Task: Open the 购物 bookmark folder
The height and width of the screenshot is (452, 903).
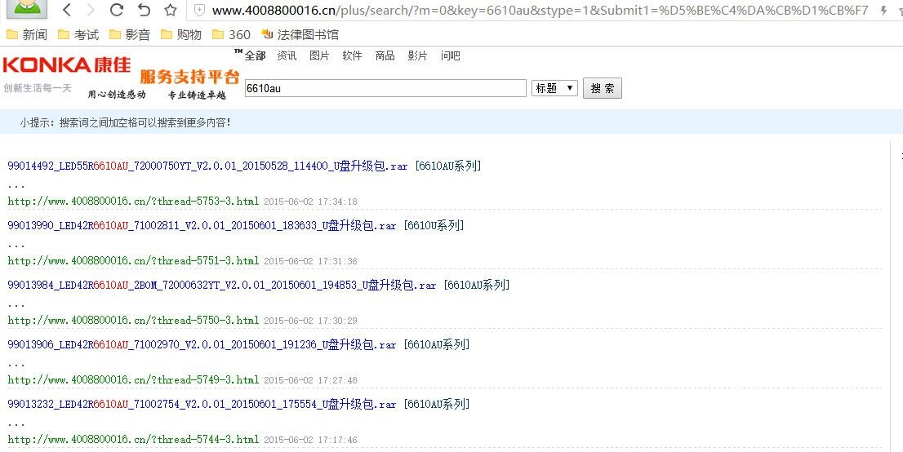Action: 181,34
